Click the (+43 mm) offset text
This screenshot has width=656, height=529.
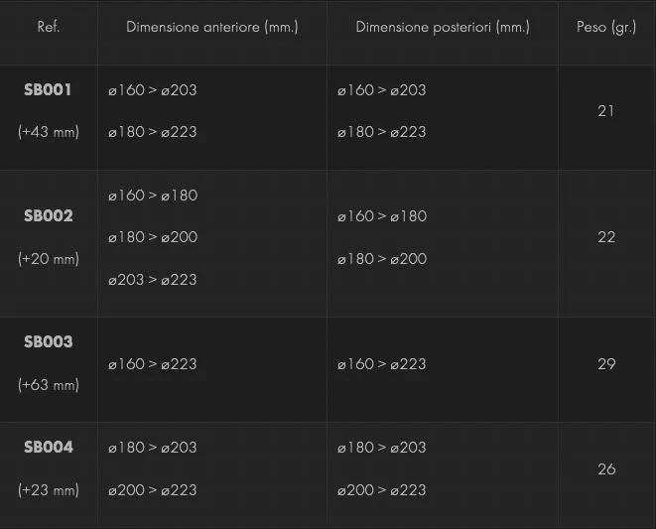[48, 132]
